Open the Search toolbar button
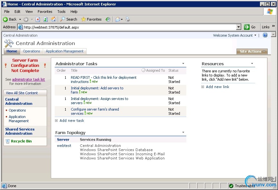 [x=69, y=19]
